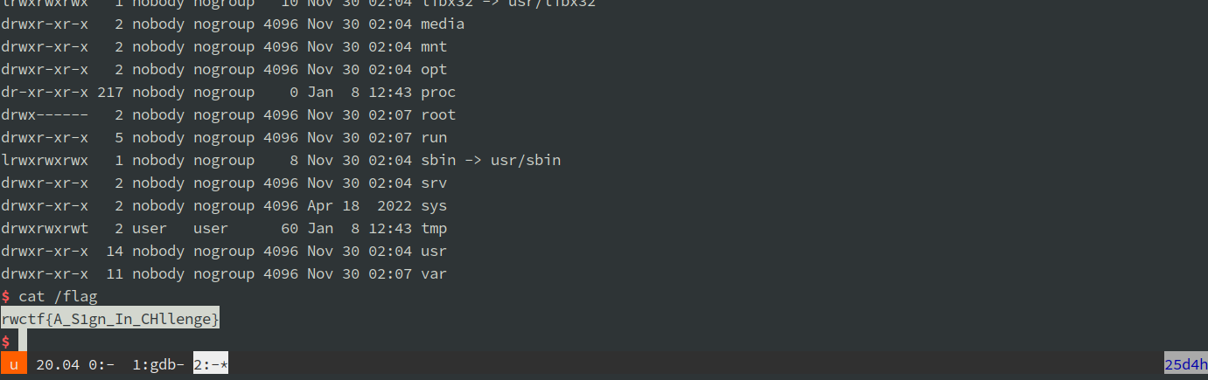This screenshot has width=1208, height=380.
Task: Click the orange "u" session badge
Action: (14, 364)
